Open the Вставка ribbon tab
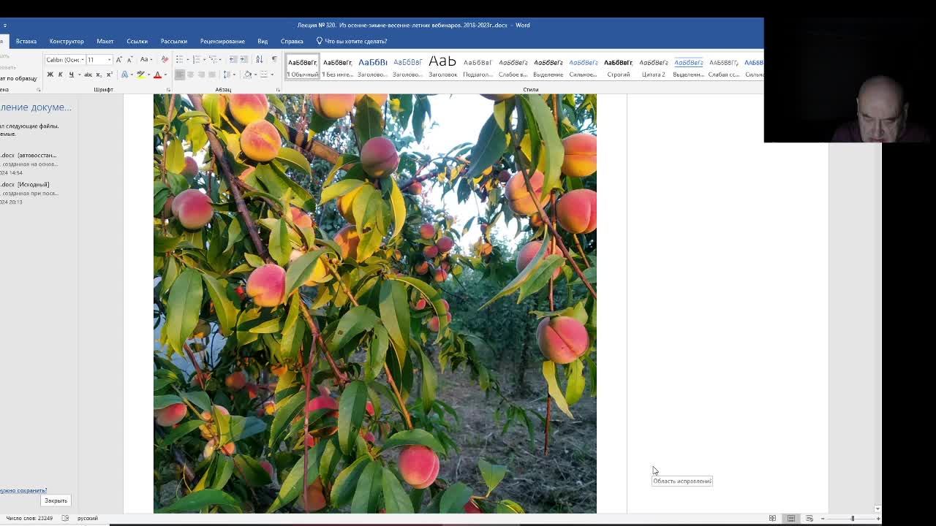The width and height of the screenshot is (936, 526). tap(26, 41)
